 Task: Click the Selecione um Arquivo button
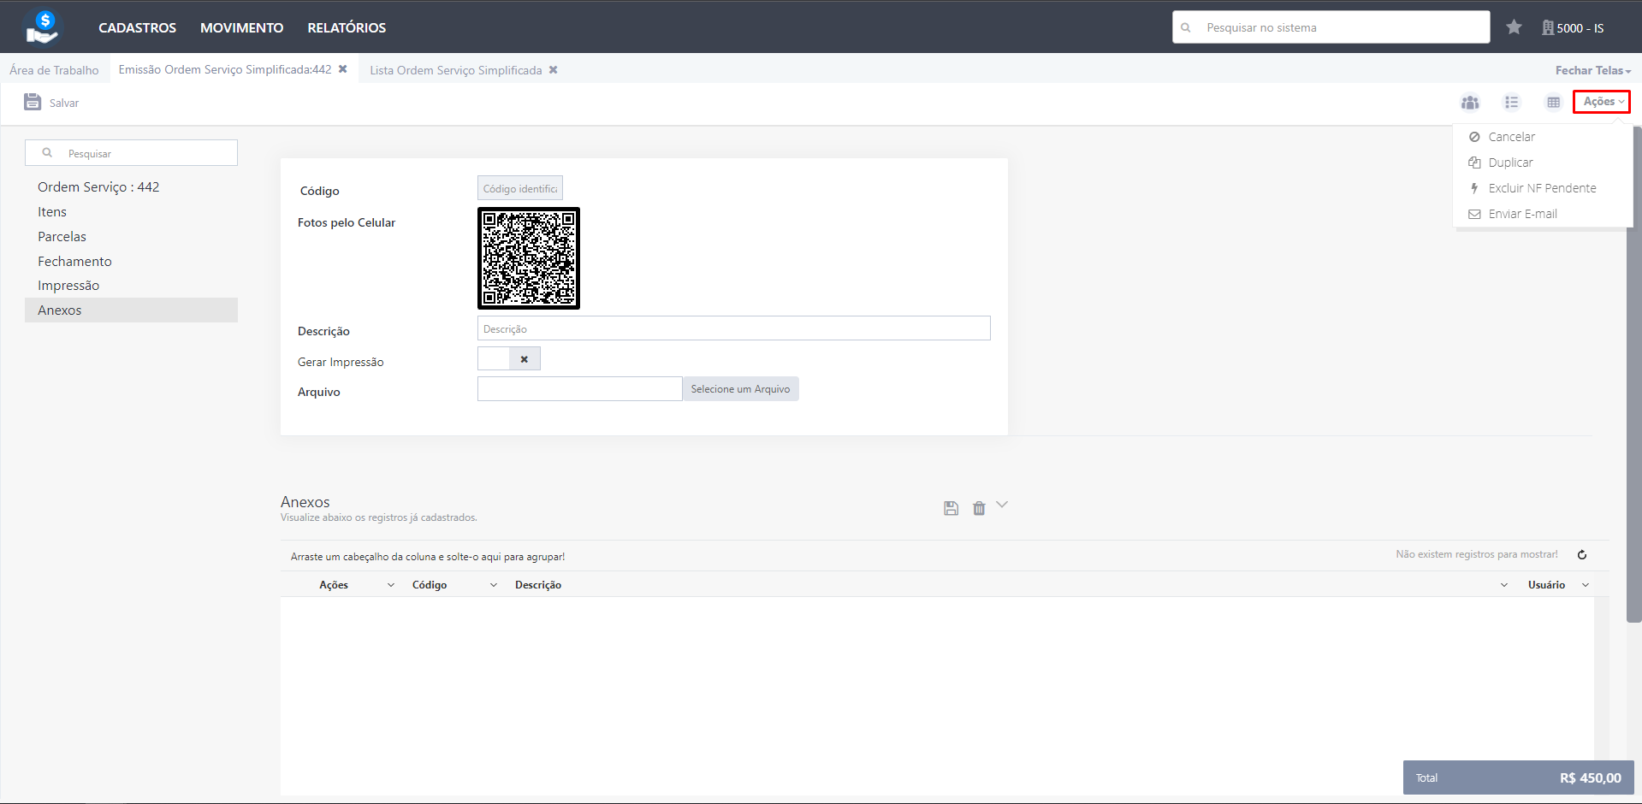tap(740, 389)
